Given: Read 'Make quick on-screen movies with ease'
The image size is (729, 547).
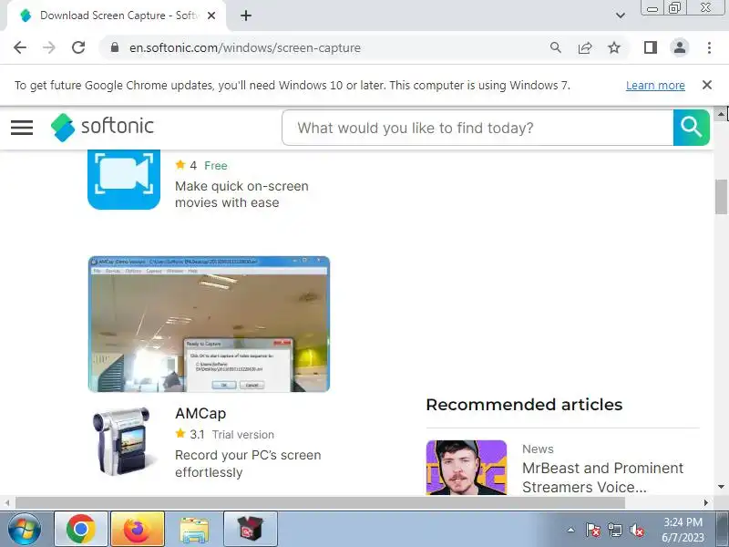Looking at the screenshot, I should [241, 194].
